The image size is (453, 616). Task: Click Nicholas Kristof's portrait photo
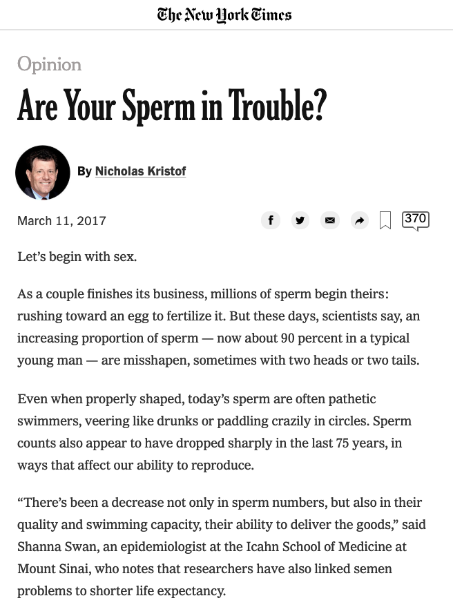click(43, 173)
